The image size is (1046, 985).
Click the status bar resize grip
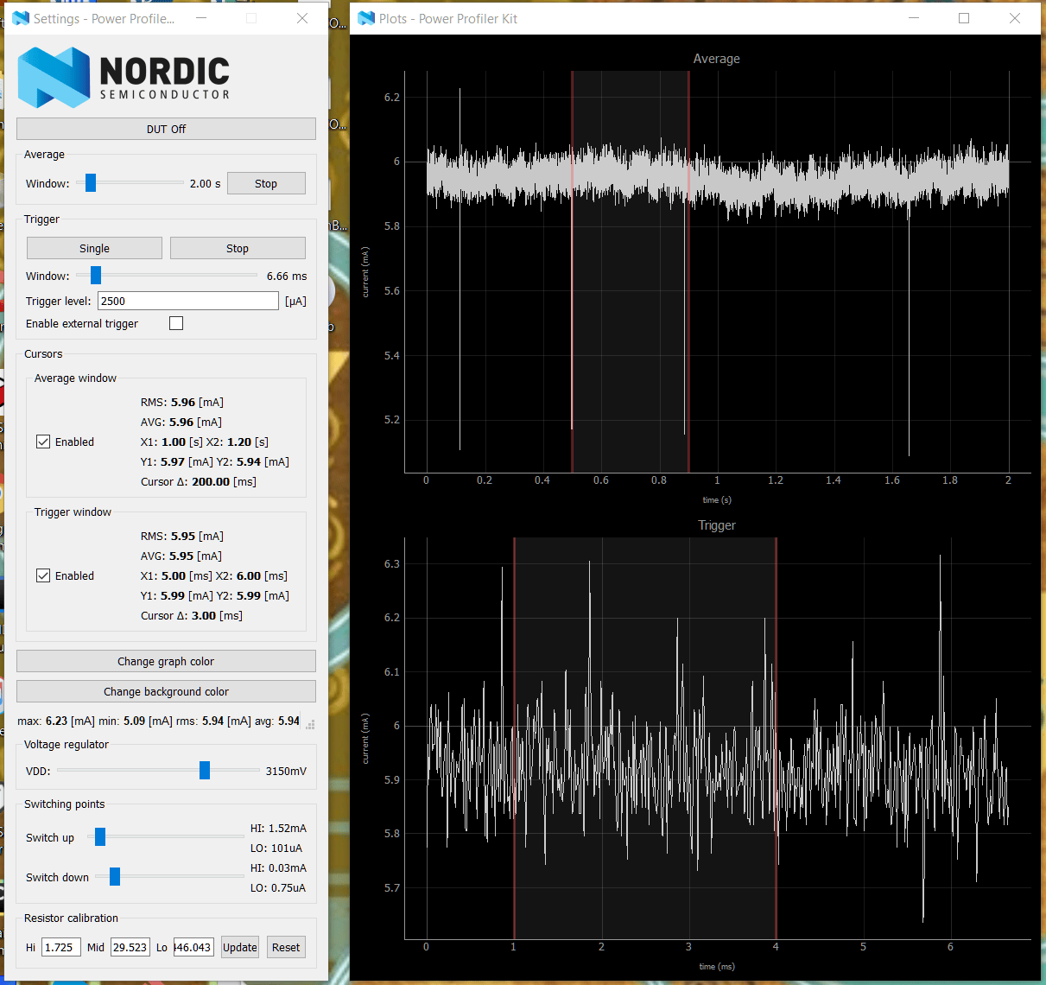(x=310, y=724)
